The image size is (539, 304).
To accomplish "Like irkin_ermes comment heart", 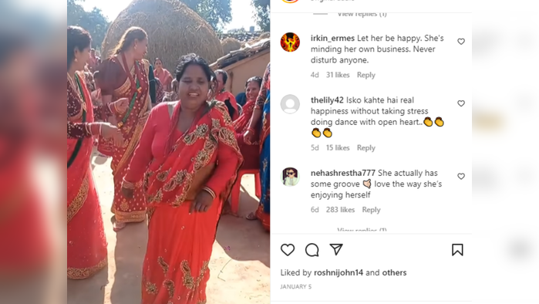I will coord(461,41).
